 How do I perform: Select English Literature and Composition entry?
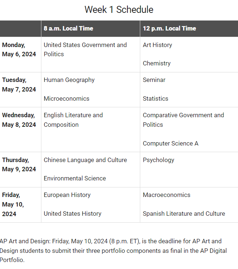click(x=73, y=120)
